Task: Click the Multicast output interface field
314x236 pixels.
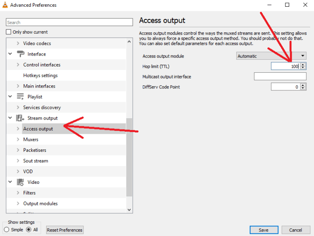Action: coord(280,77)
